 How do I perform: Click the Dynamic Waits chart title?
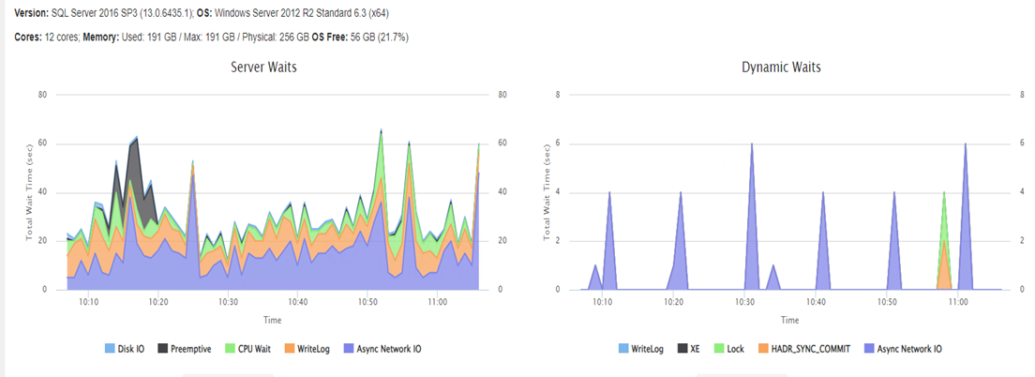(781, 68)
